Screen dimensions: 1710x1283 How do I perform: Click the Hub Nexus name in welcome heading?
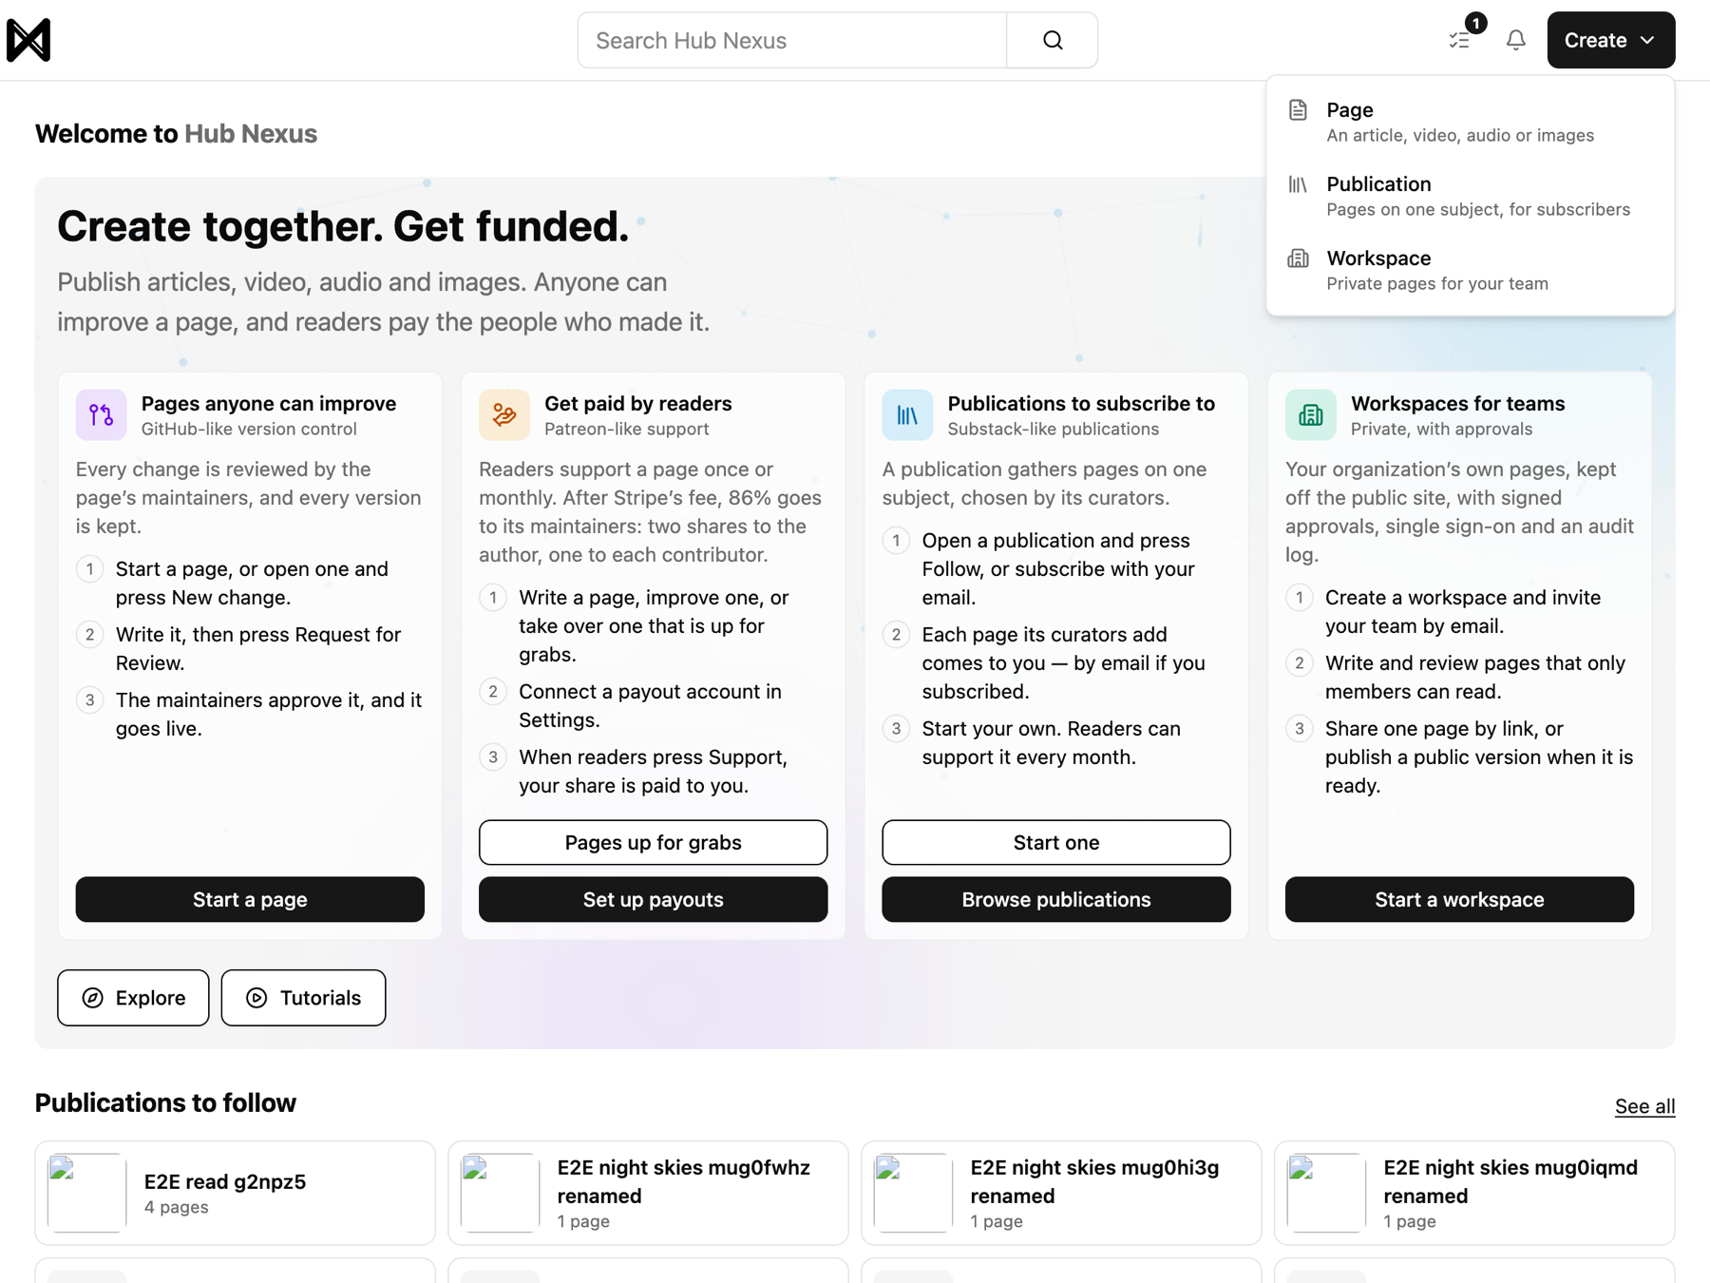(x=251, y=134)
